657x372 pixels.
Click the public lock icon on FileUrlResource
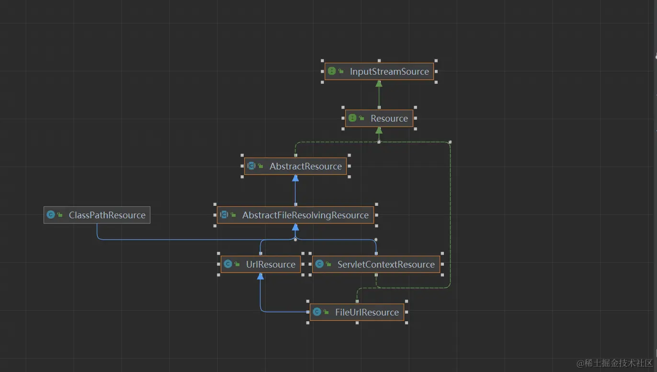point(326,312)
